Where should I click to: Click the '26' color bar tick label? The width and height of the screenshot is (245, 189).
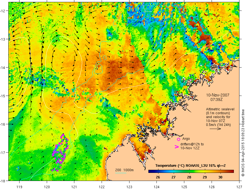point(158,177)
